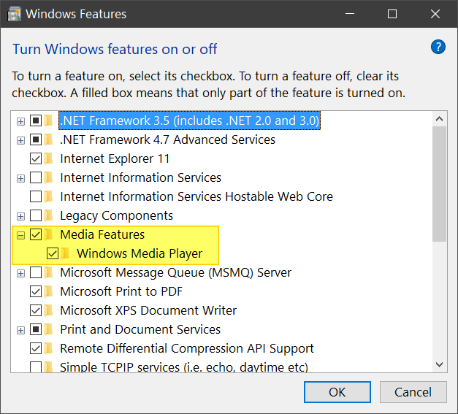The width and height of the screenshot is (458, 414).
Task: Click the Cancel button
Action: click(413, 392)
